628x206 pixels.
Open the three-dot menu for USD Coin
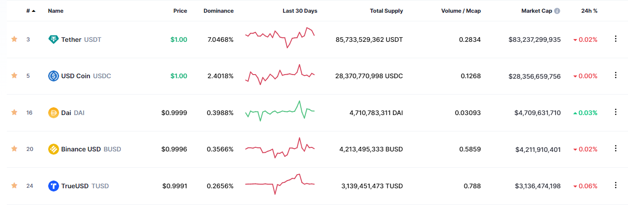point(616,75)
